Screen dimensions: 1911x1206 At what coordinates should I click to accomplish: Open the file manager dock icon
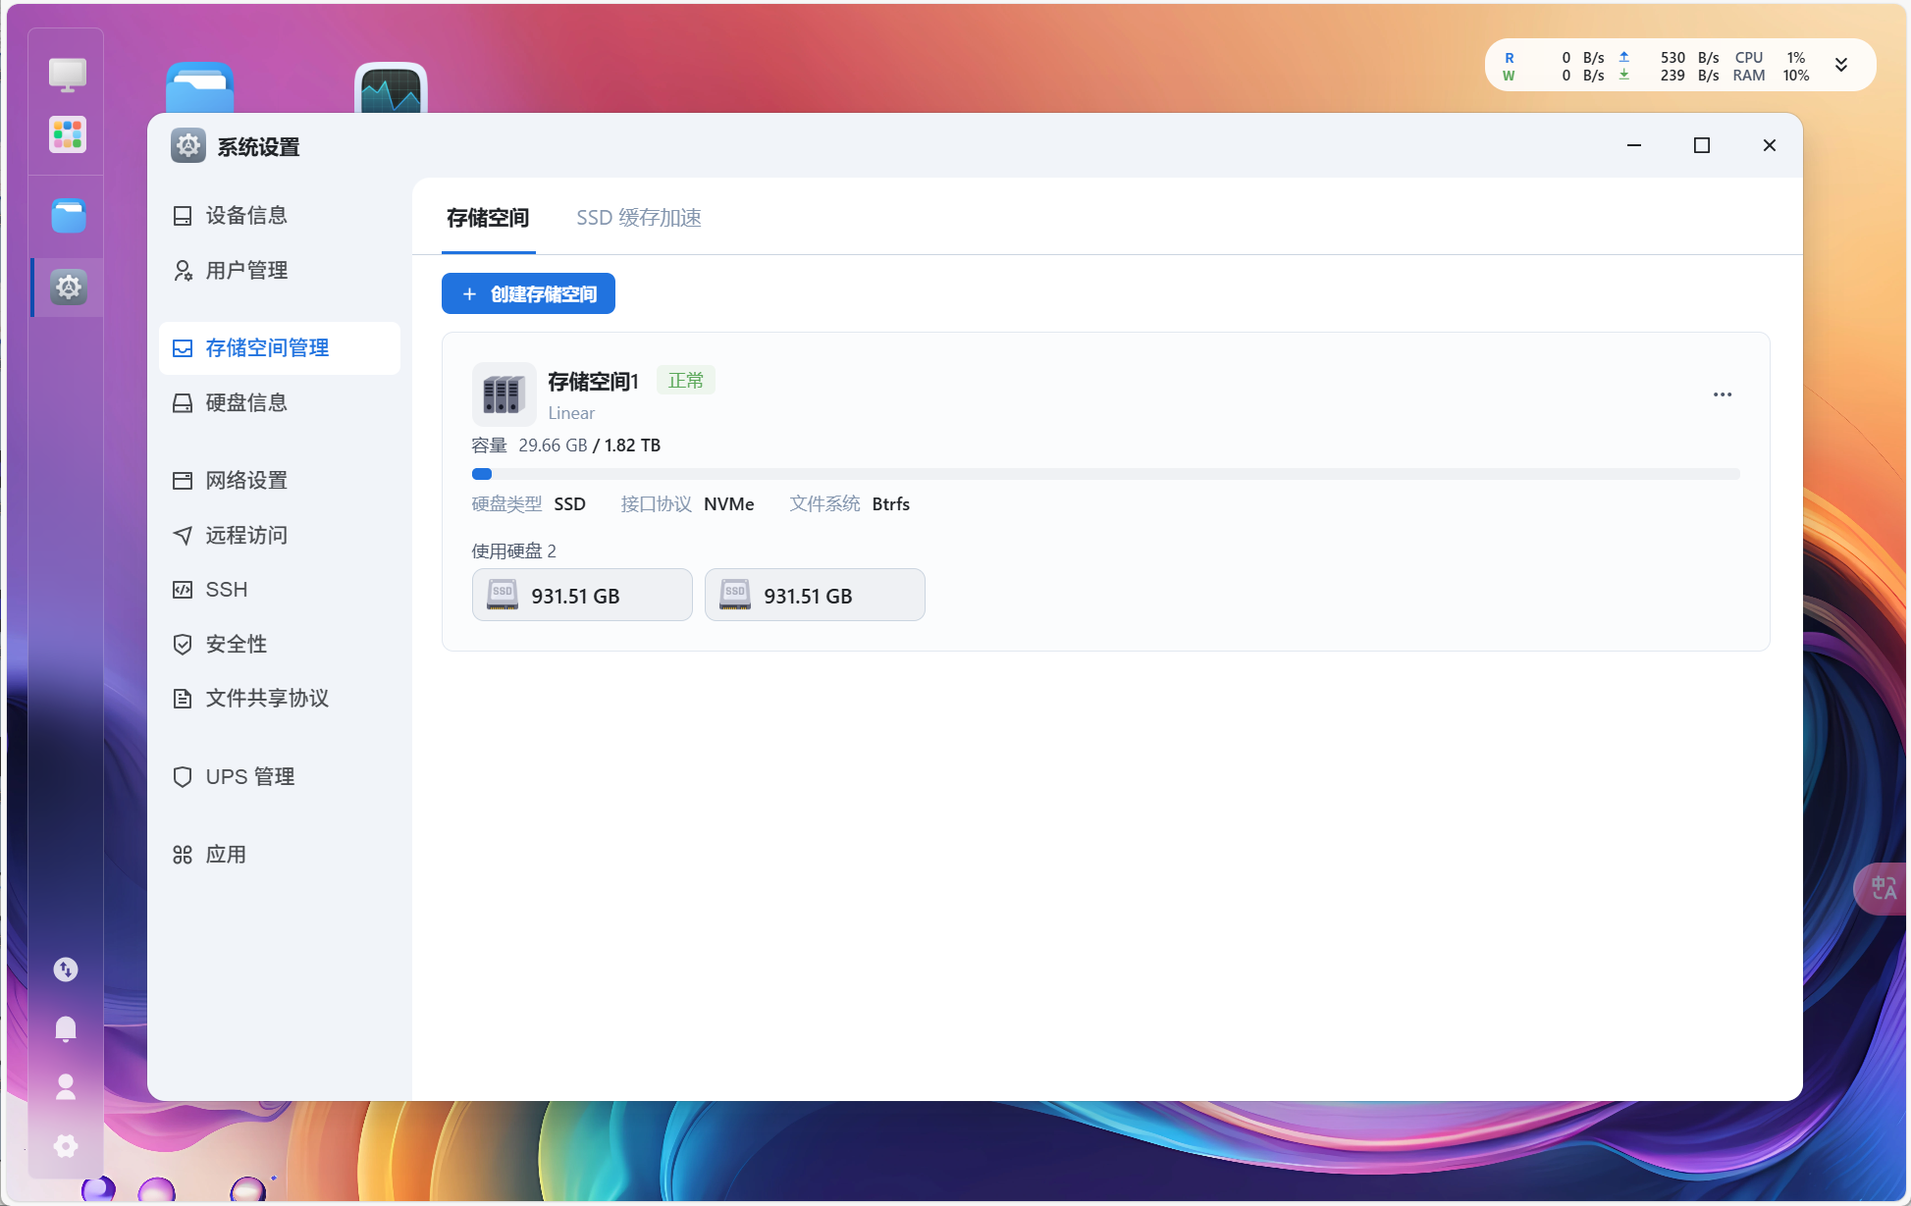[68, 216]
